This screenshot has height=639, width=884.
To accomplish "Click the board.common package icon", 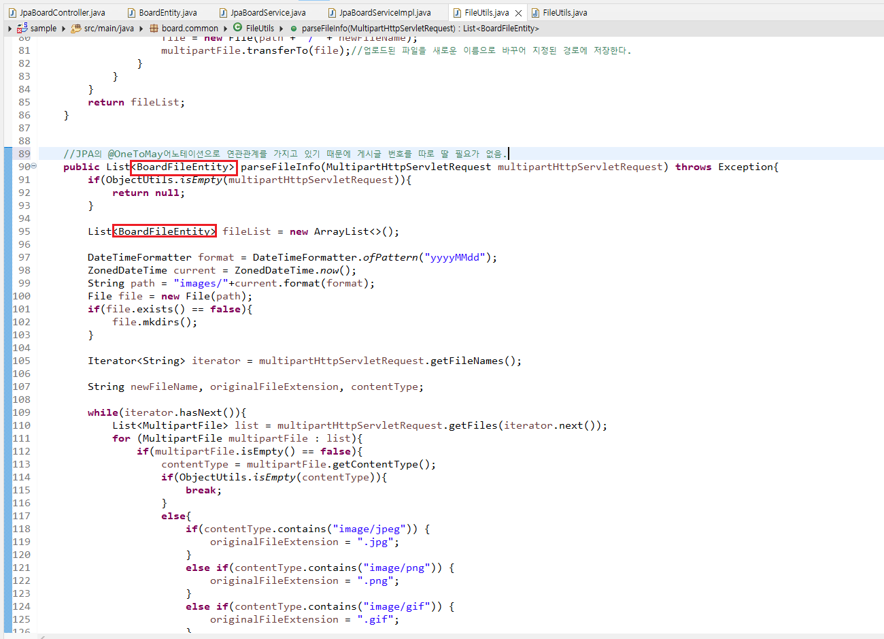I will [x=154, y=28].
